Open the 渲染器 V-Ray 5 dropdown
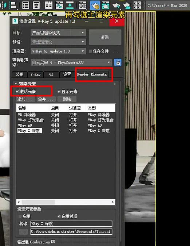This screenshot has width=190, height=246. click(58, 51)
